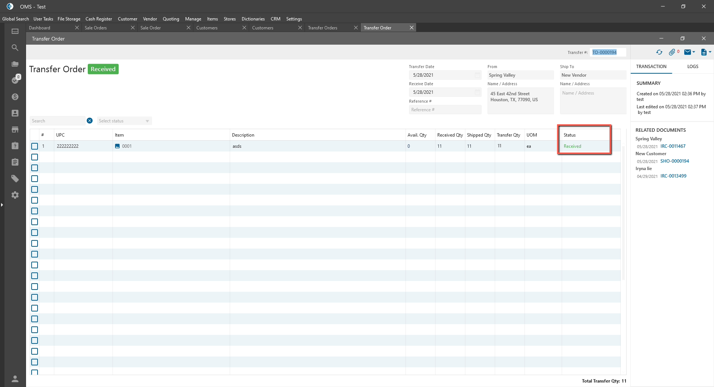The image size is (714, 387).
Task: Open related document IRC-0013499
Action: [x=673, y=176]
